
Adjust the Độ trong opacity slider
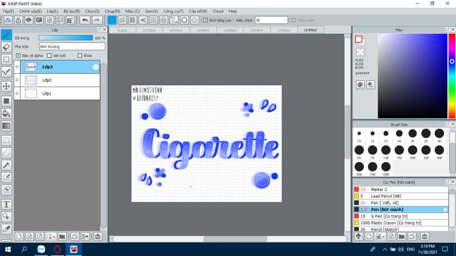(x=66, y=38)
